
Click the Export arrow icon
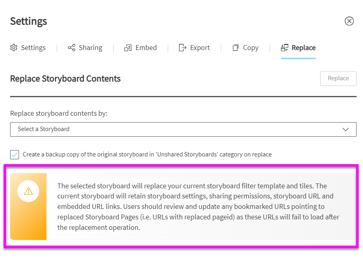(182, 48)
